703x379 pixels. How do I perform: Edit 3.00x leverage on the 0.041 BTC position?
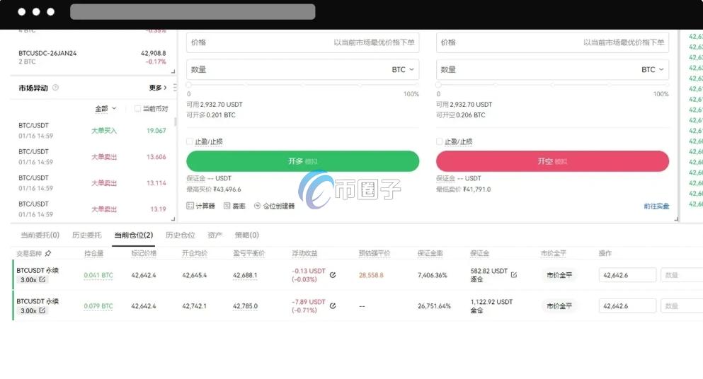point(42,279)
